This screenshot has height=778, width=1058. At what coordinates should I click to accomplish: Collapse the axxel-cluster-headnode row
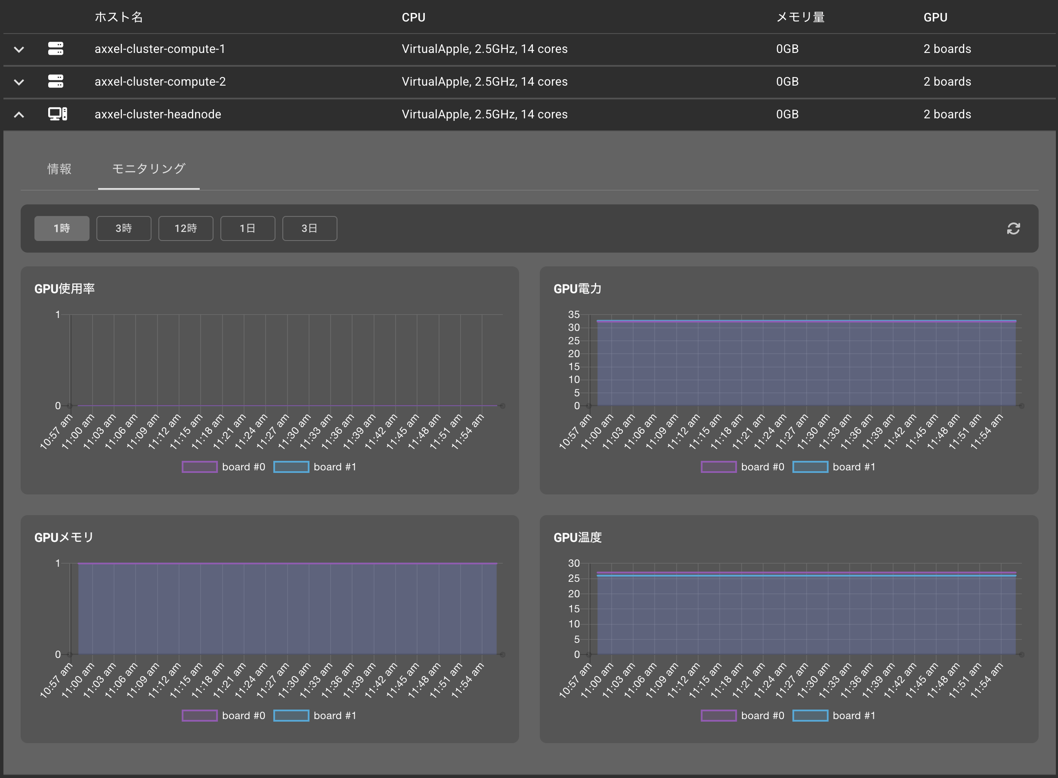pos(19,114)
